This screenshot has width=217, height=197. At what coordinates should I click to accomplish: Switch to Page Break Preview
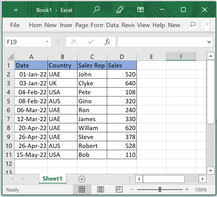point(119,190)
